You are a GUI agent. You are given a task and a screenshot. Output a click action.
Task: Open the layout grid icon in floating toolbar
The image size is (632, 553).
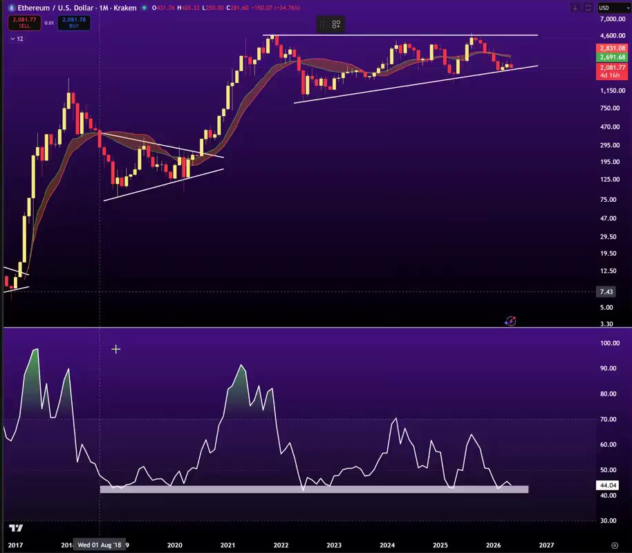[336, 25]
